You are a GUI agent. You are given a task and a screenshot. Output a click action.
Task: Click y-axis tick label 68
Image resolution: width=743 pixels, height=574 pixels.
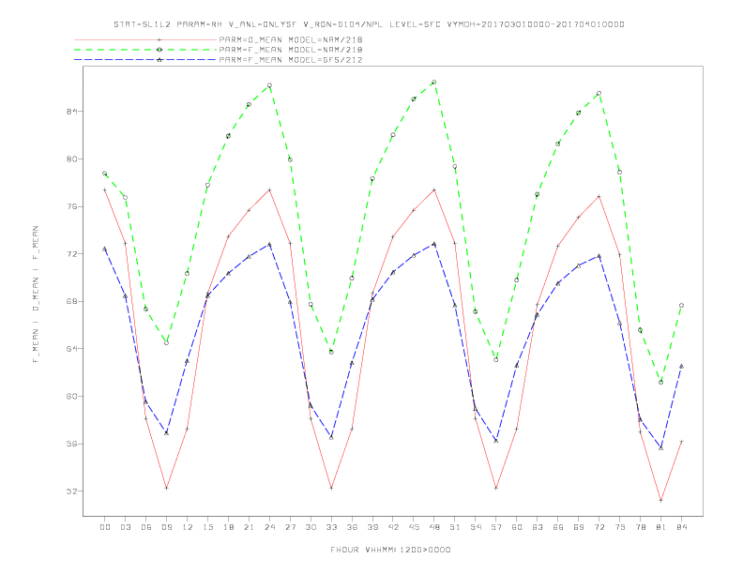pos(71,301)
